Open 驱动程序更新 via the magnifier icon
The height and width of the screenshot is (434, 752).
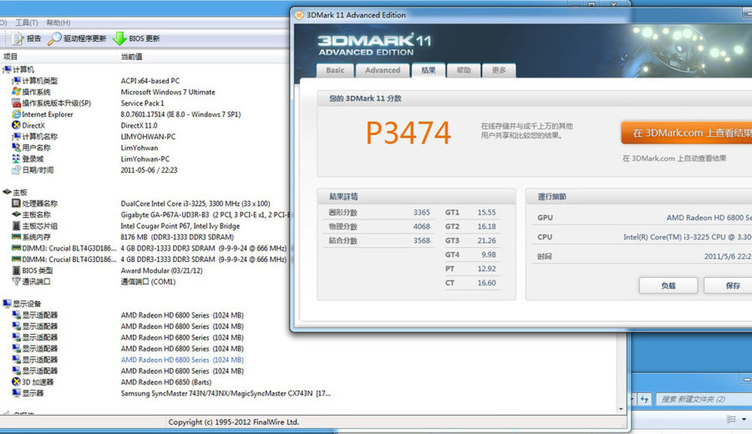tap(55, 38)
